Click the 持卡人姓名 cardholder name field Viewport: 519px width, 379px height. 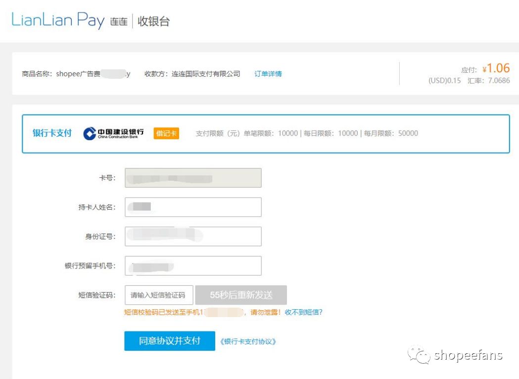click(x=192, y=207)
